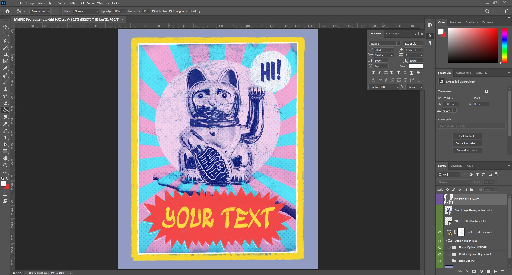Switch to the Channels tab
This screenshot has height=275, width=512.
(x=456, y=166)
